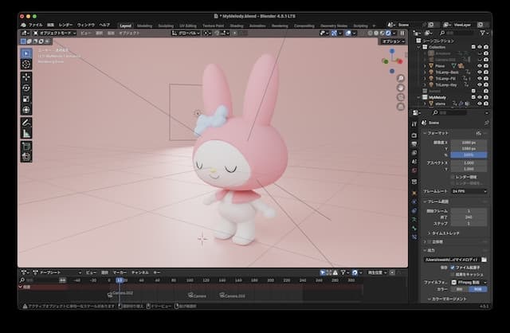Select the Measure tool
Screen dimensions: 510x333
[26, 134]
